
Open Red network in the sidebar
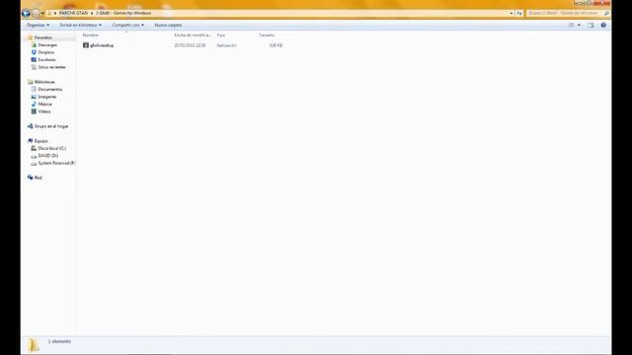38,177
